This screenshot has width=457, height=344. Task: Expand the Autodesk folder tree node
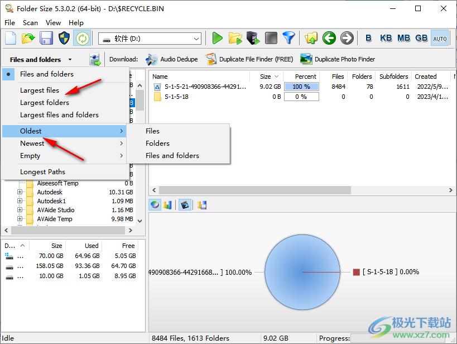[20, 192]
